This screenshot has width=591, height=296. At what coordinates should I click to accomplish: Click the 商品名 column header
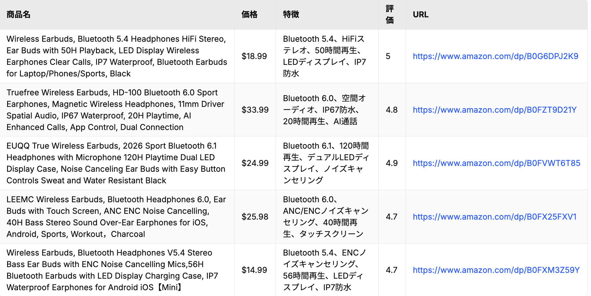18,15
